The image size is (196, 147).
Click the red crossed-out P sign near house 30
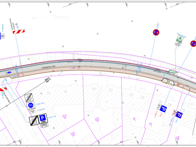tap(179, 115)
